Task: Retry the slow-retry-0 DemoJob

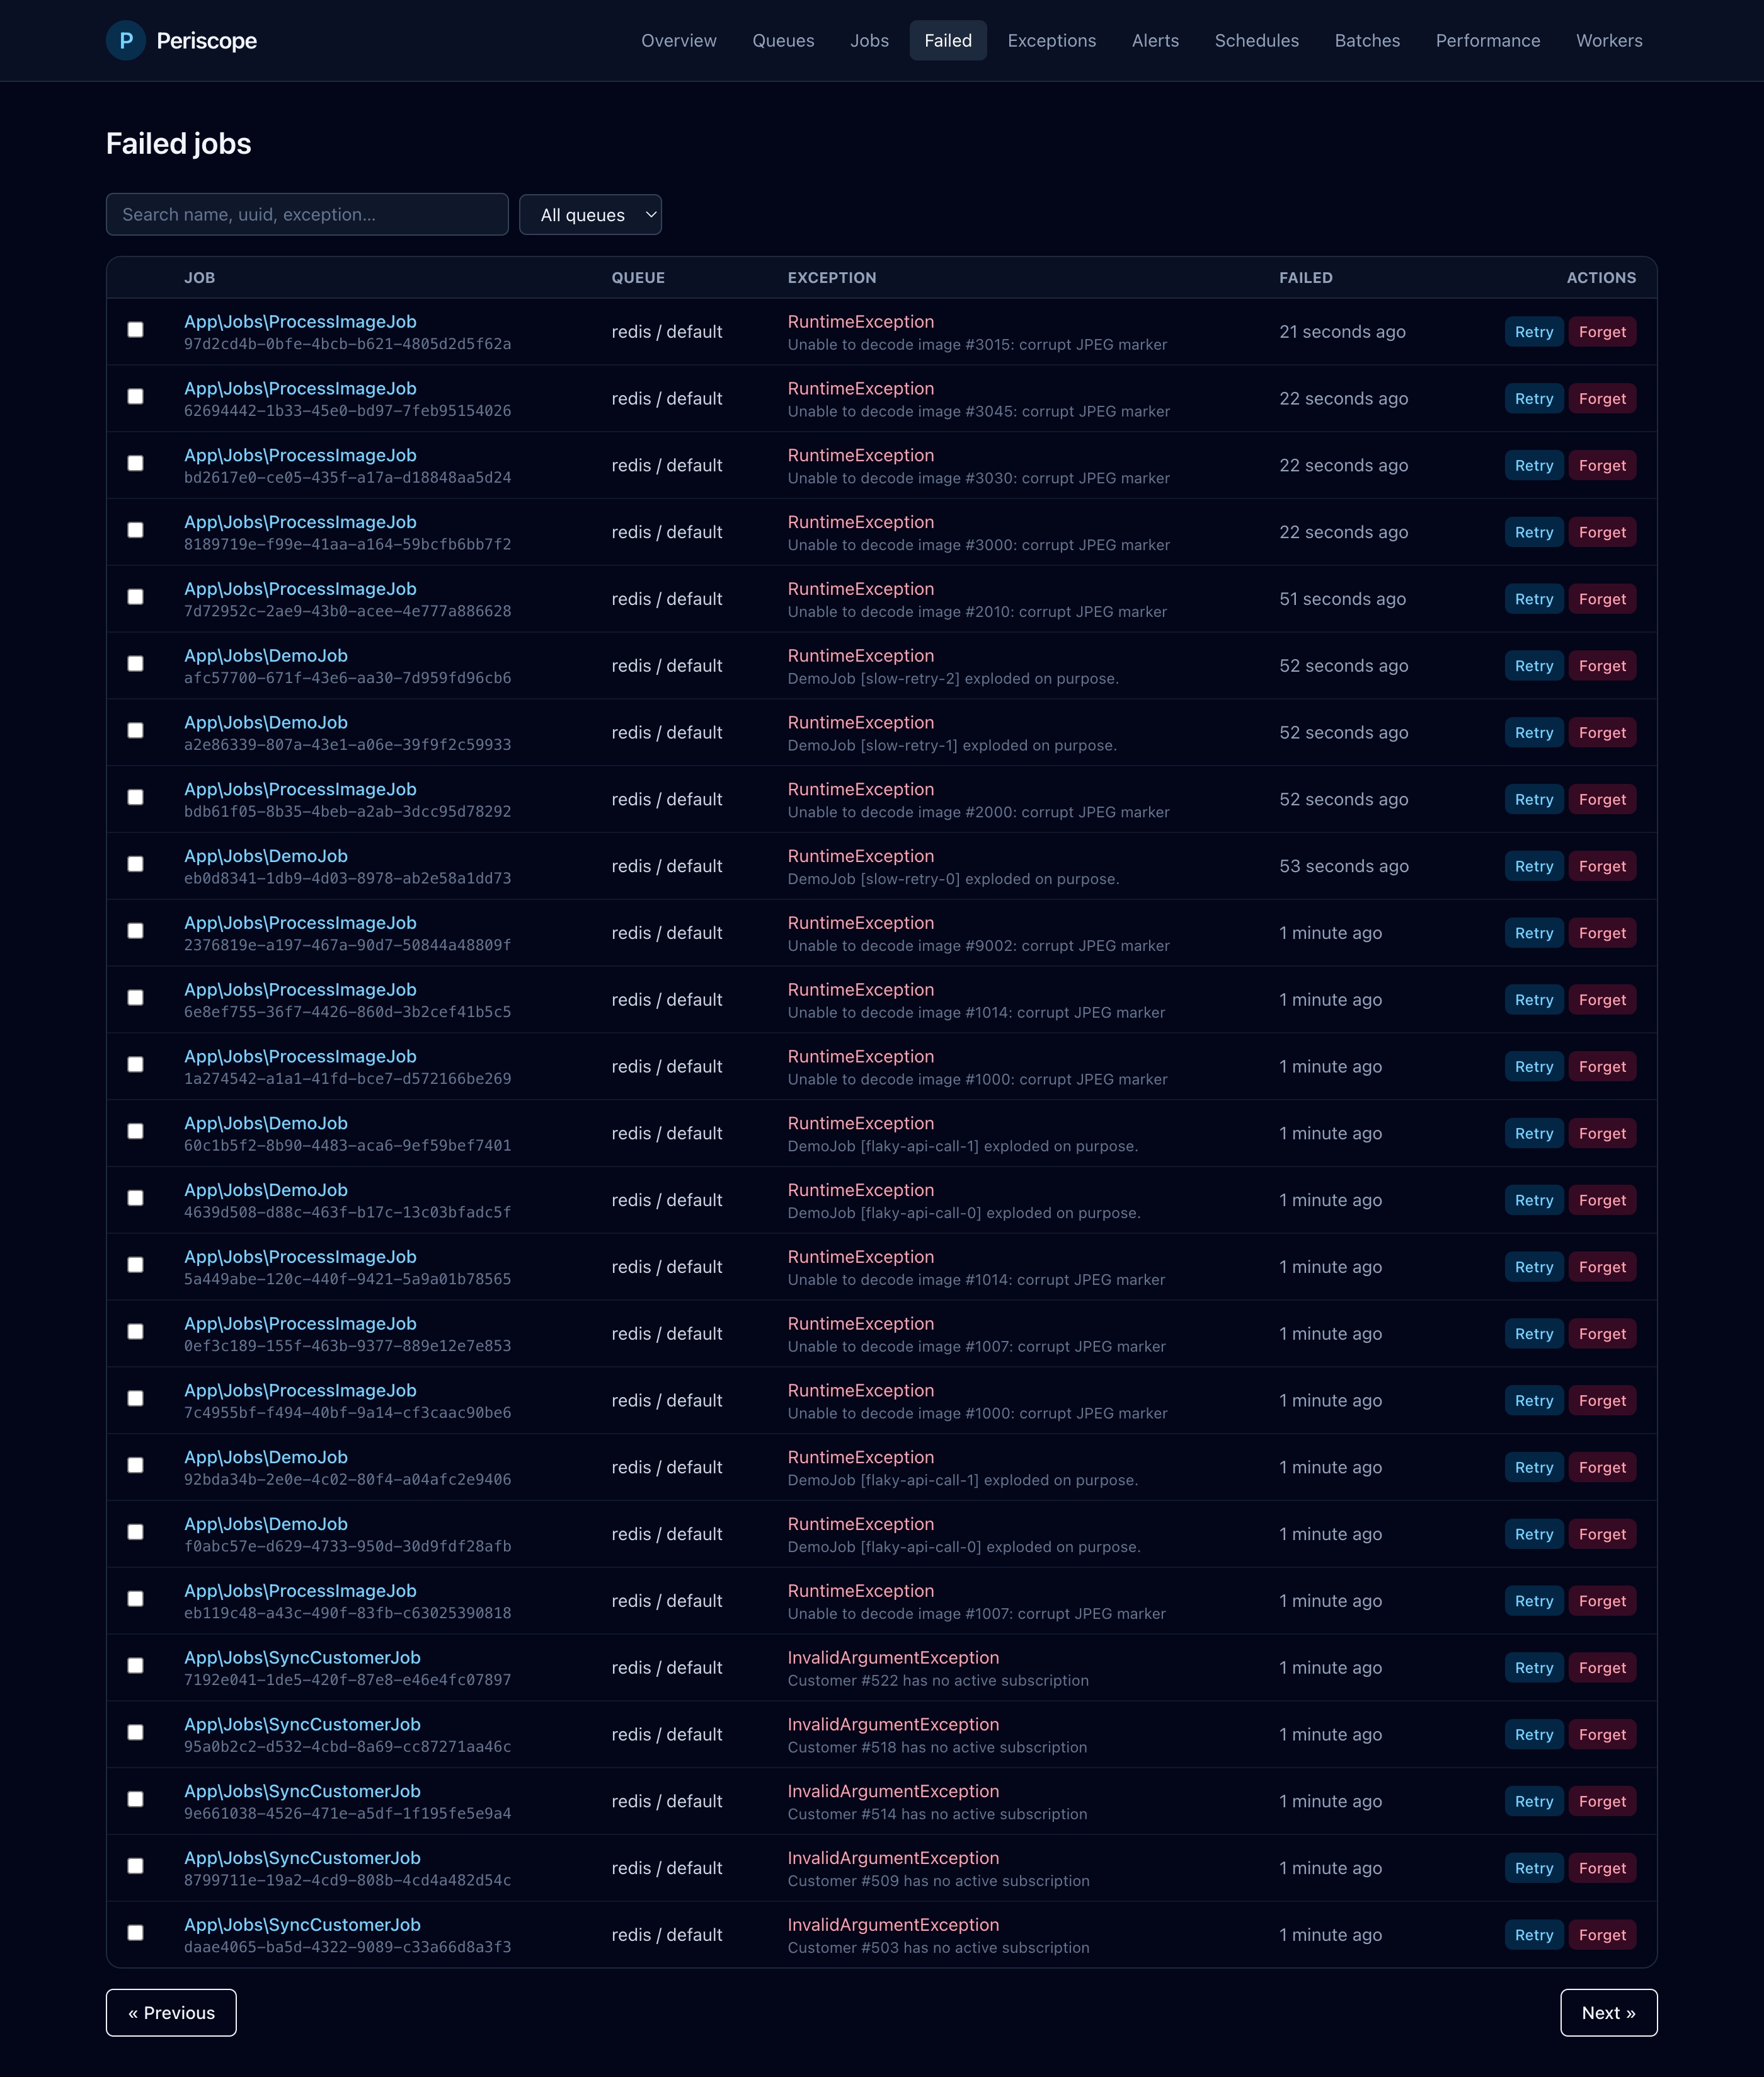Action: coord(1533,866)
